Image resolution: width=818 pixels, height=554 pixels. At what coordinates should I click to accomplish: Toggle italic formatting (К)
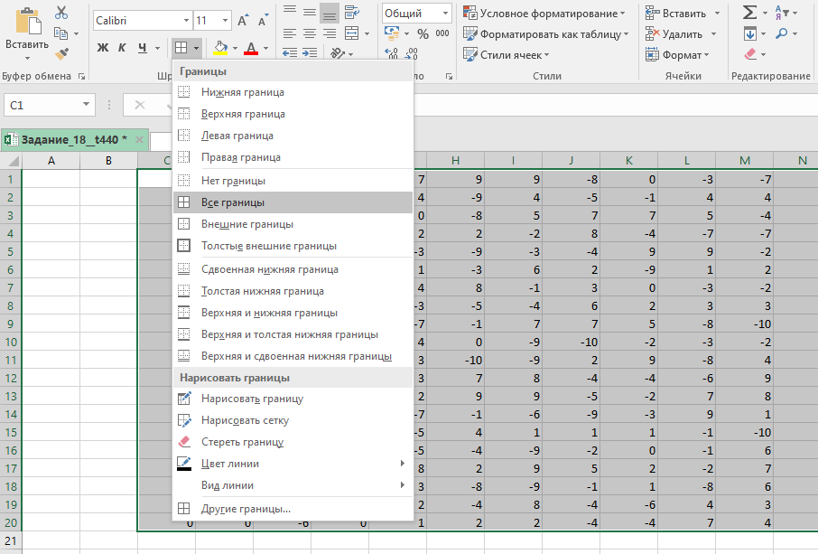pyautogui.click(x=123, y=47)
